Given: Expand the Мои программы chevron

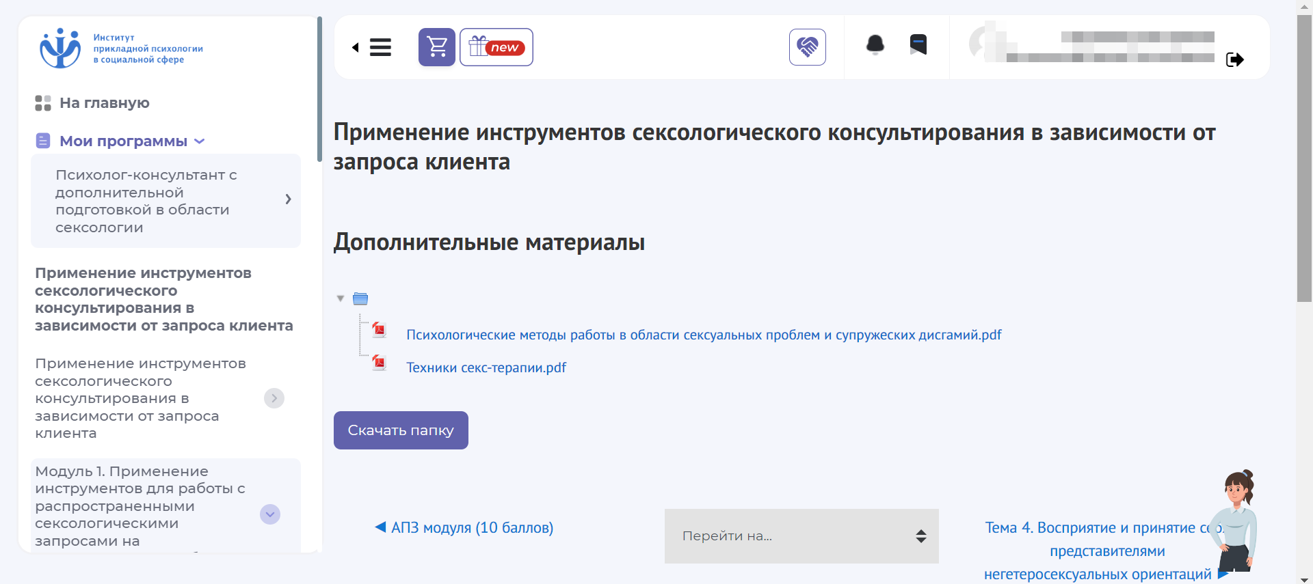Looking at the screenshot, I should tap(200, 141).
